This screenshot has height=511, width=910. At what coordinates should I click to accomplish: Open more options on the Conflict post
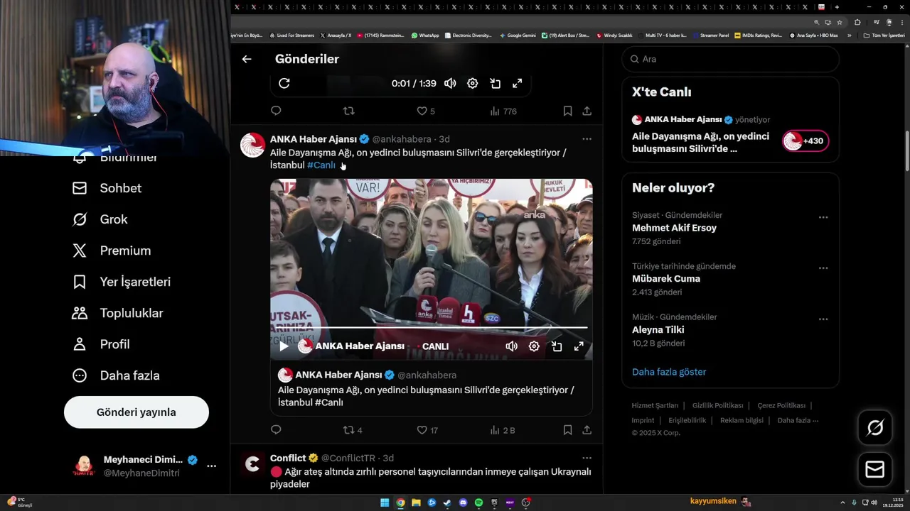(x=587, y=458)
